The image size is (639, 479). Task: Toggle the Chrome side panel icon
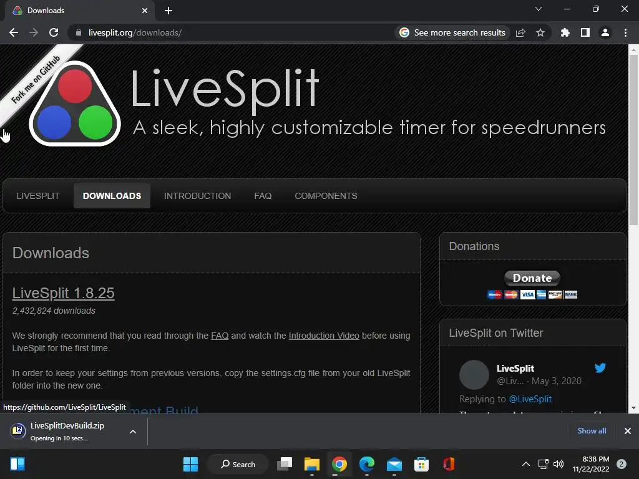click(585, 32)
